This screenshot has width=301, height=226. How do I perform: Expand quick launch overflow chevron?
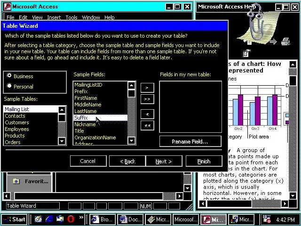[x=81, y=218]
